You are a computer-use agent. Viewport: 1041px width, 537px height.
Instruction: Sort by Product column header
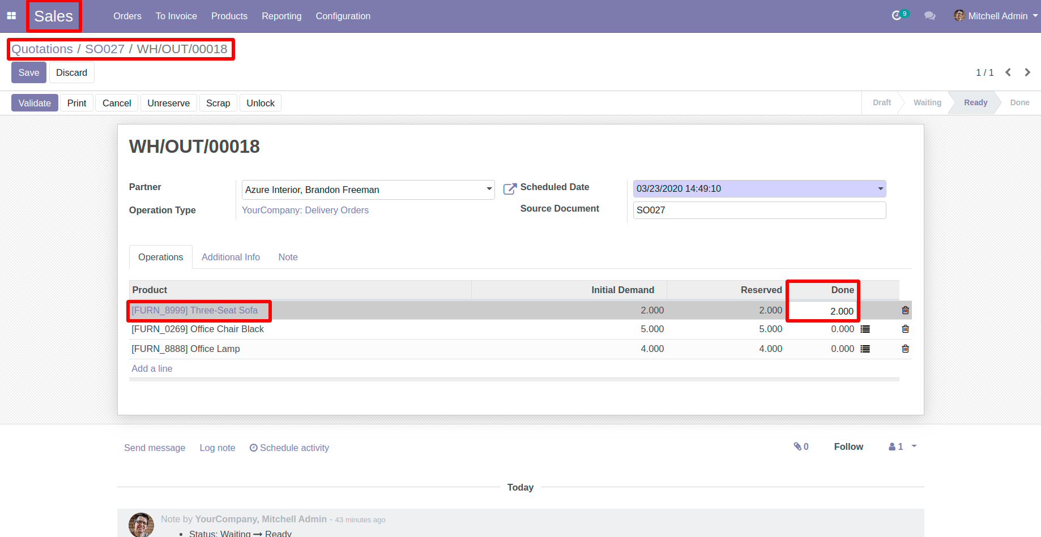(300, 290)
